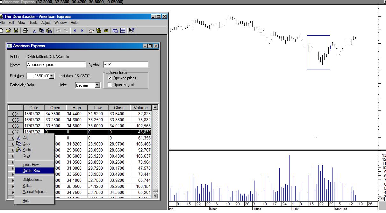Viewport: 386px width, 213px height.
Task: Click Volume cell 106,637
Action: pyautogui.click(x=141, y=156)
